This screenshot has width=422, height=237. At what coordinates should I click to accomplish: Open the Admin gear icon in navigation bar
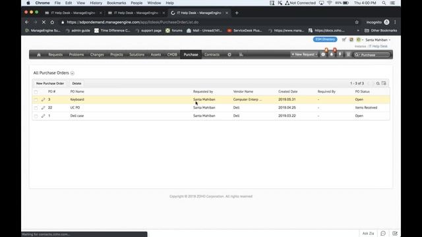point(229,55)
